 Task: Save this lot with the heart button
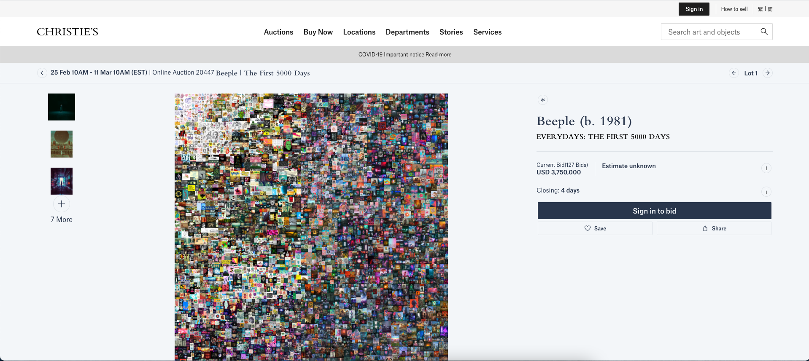click(x=595, y=228)
